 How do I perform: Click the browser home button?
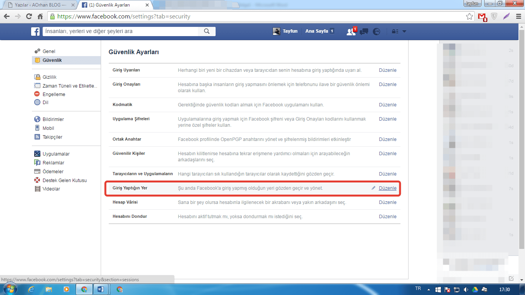[x=40, y=17]
